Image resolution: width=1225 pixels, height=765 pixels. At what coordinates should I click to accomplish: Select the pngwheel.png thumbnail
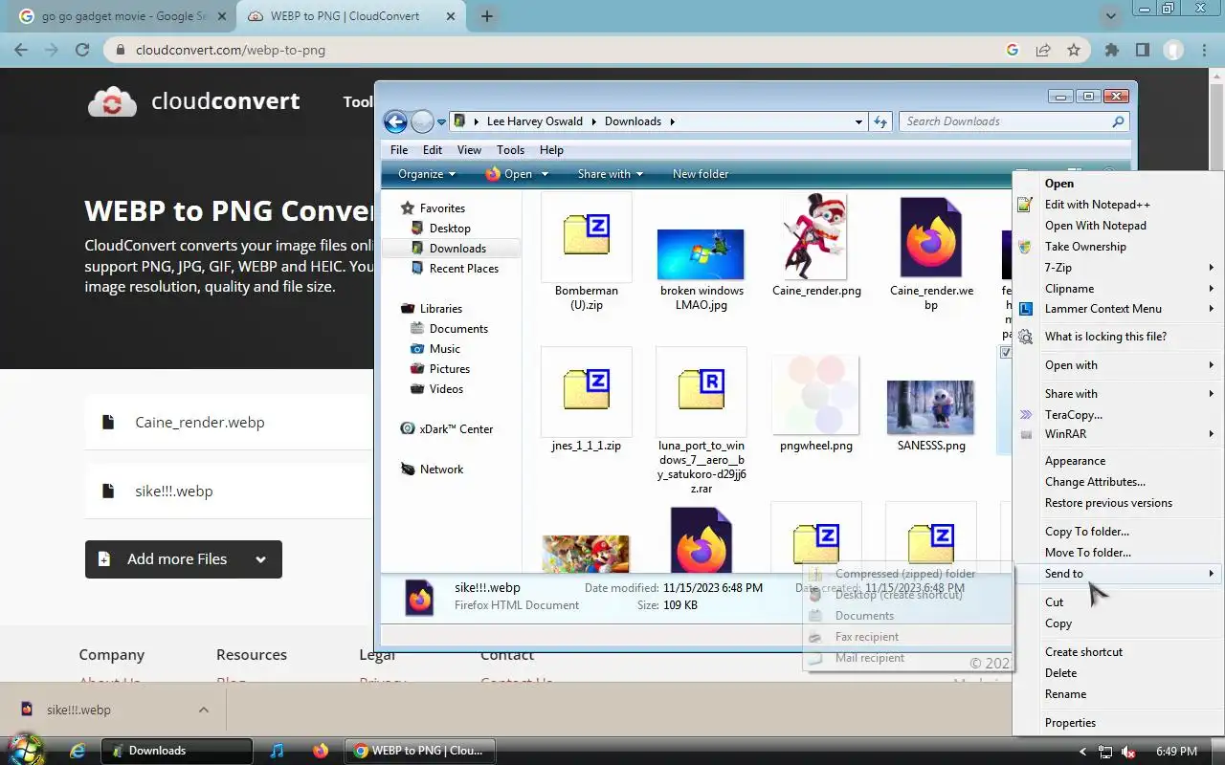816,395
